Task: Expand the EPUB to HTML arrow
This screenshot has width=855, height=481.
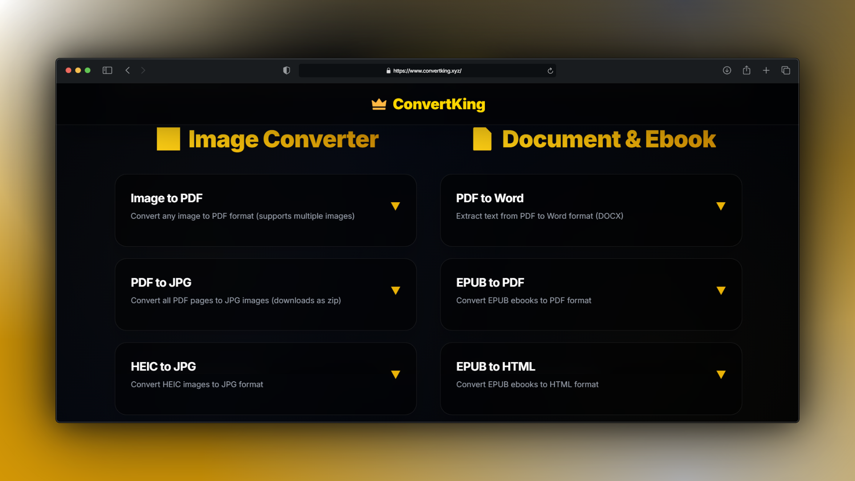Action: (x=721, y=375)
